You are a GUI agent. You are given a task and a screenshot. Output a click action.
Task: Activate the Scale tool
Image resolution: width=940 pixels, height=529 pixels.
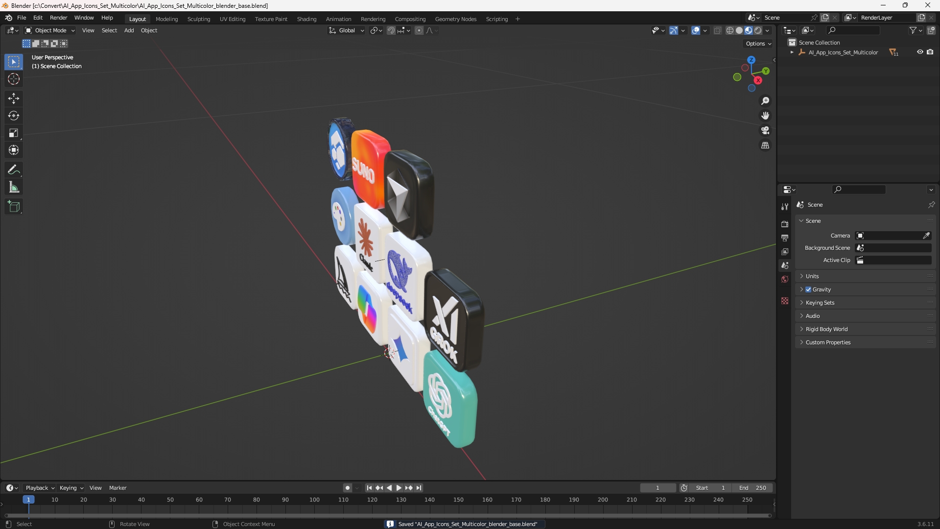click(x=14, y=133)
